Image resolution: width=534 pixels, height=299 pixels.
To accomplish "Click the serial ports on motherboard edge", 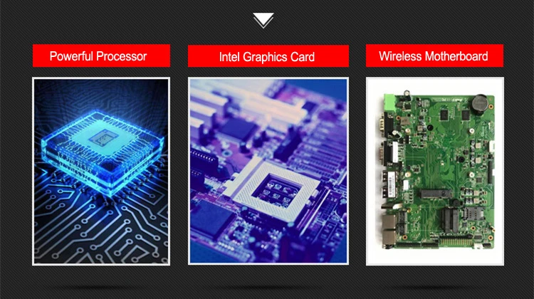I will click(386, 140).
